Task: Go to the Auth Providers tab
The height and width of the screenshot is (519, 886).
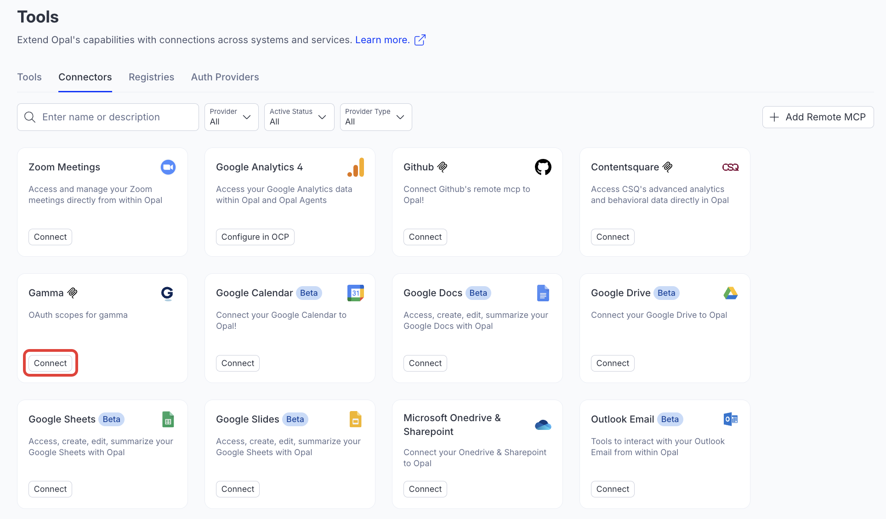Action: pyautogui.click(x=225, y=77)
